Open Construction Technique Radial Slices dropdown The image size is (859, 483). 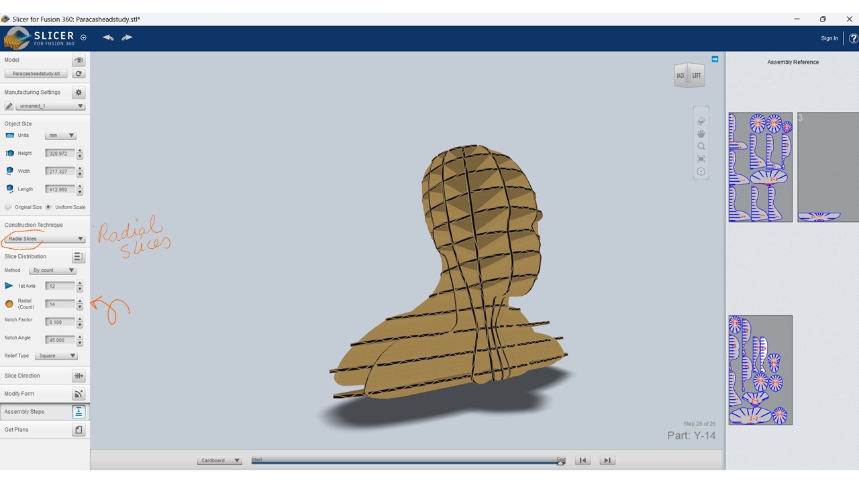point(44,239)
